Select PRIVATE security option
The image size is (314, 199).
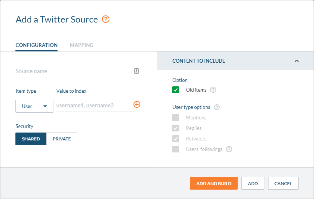coord(62,139)
